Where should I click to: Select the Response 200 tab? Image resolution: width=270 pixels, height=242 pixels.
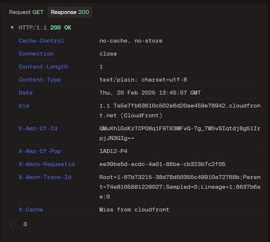(70, 12)
